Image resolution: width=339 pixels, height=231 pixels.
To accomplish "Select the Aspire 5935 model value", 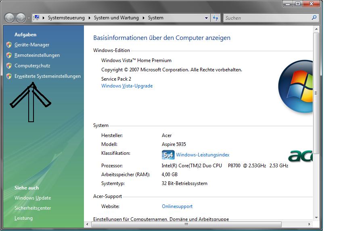I will coord(174,144).
